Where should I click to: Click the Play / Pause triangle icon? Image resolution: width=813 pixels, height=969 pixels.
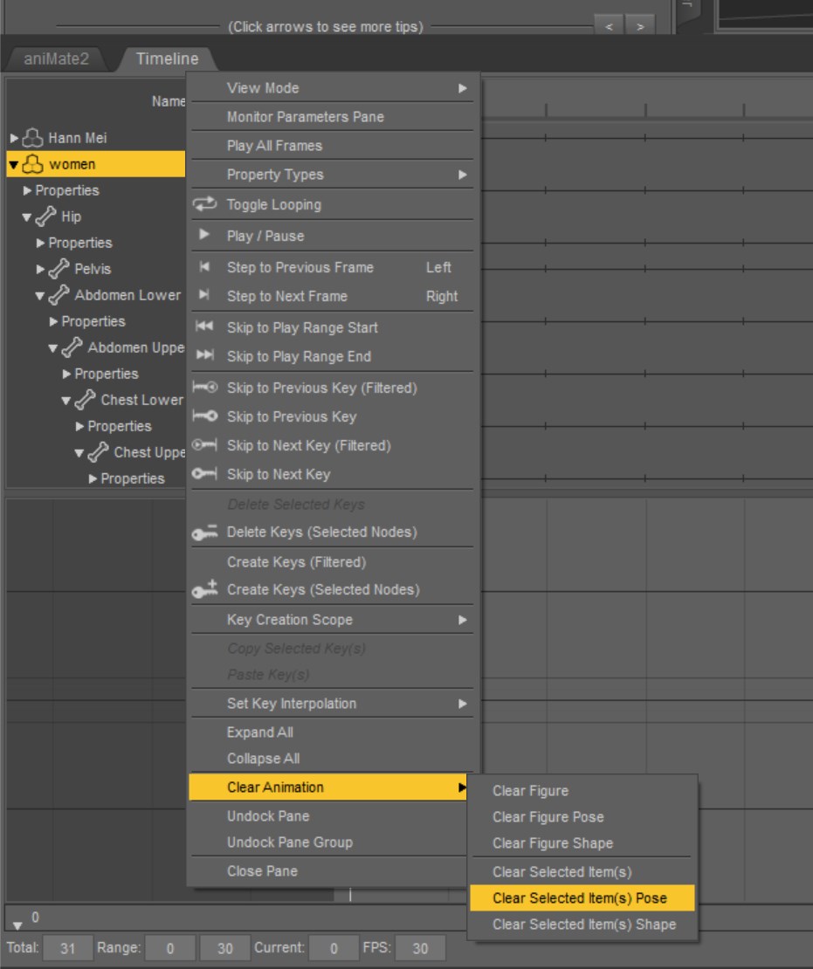[x=204, y=235]
